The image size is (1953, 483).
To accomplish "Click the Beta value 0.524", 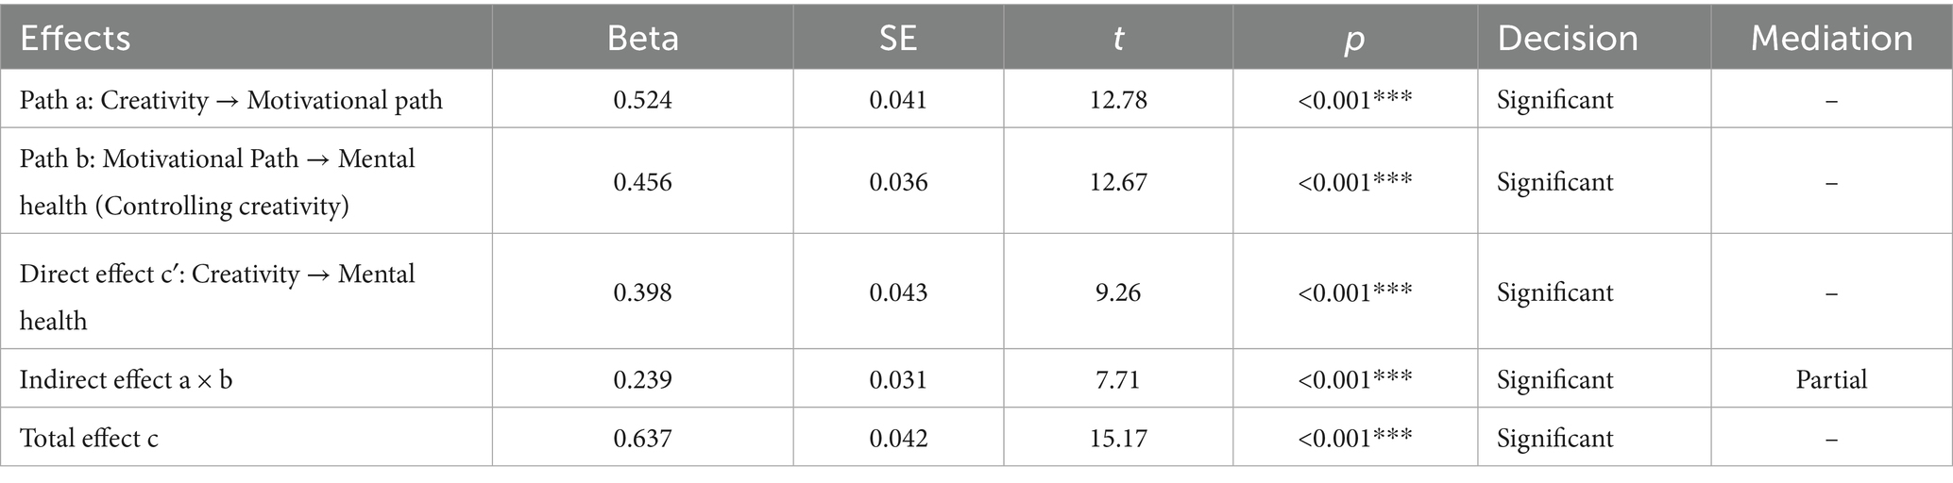I will pyautogui.click(x=642, y=100).
